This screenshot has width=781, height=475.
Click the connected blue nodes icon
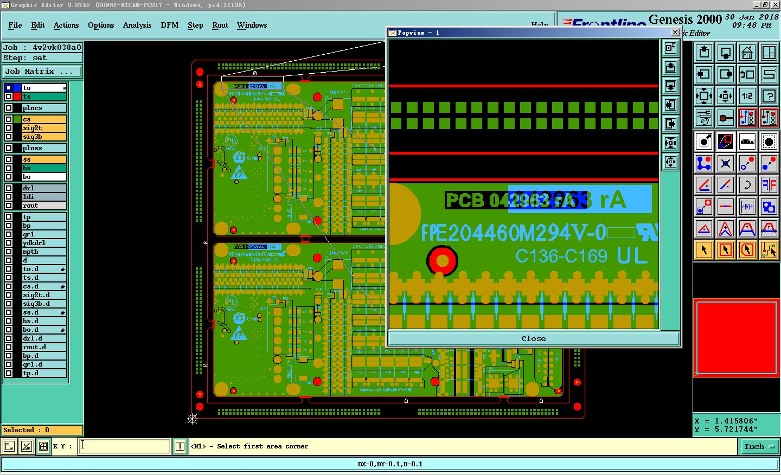(x=704, y=163)
